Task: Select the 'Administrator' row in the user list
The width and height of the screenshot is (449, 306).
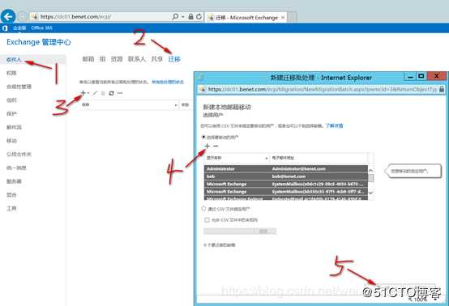Action: tap(286, 168)
